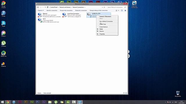Expand address bar history dropdown

pyautogui.click(x=102, y=7)
